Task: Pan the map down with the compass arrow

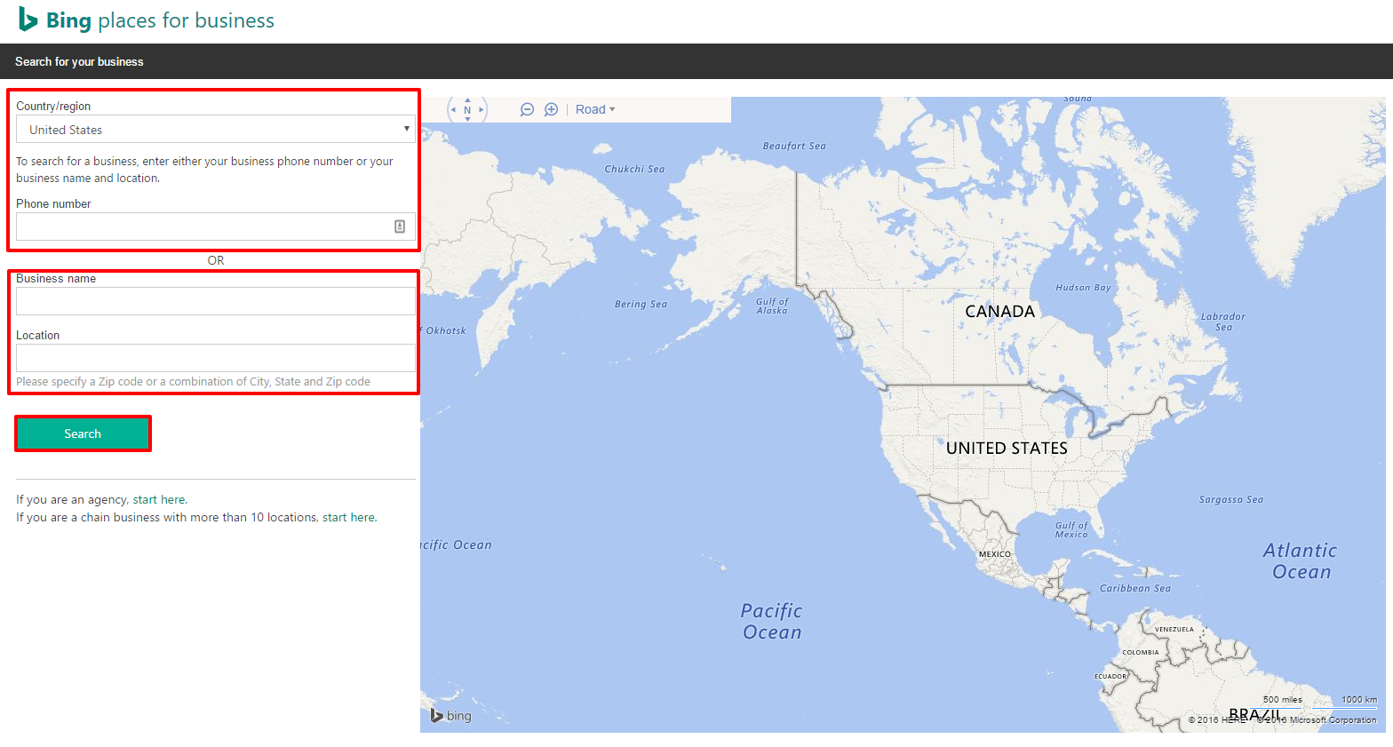Action: (x=467, y=119)
